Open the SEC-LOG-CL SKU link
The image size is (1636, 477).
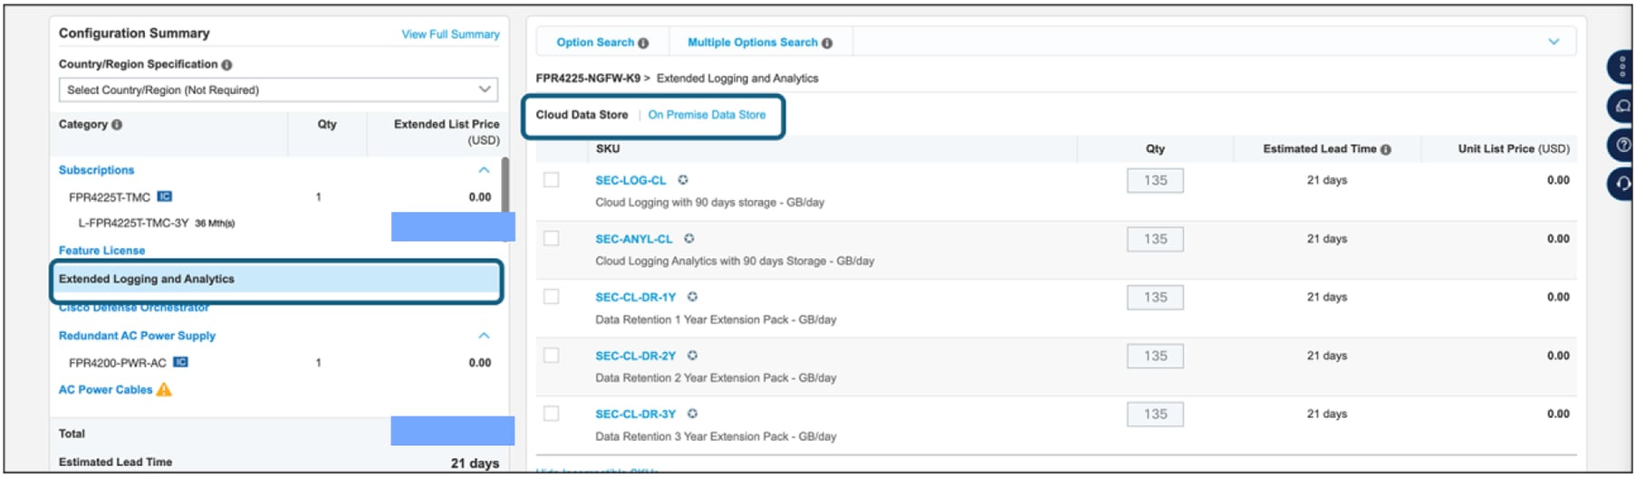630,181
